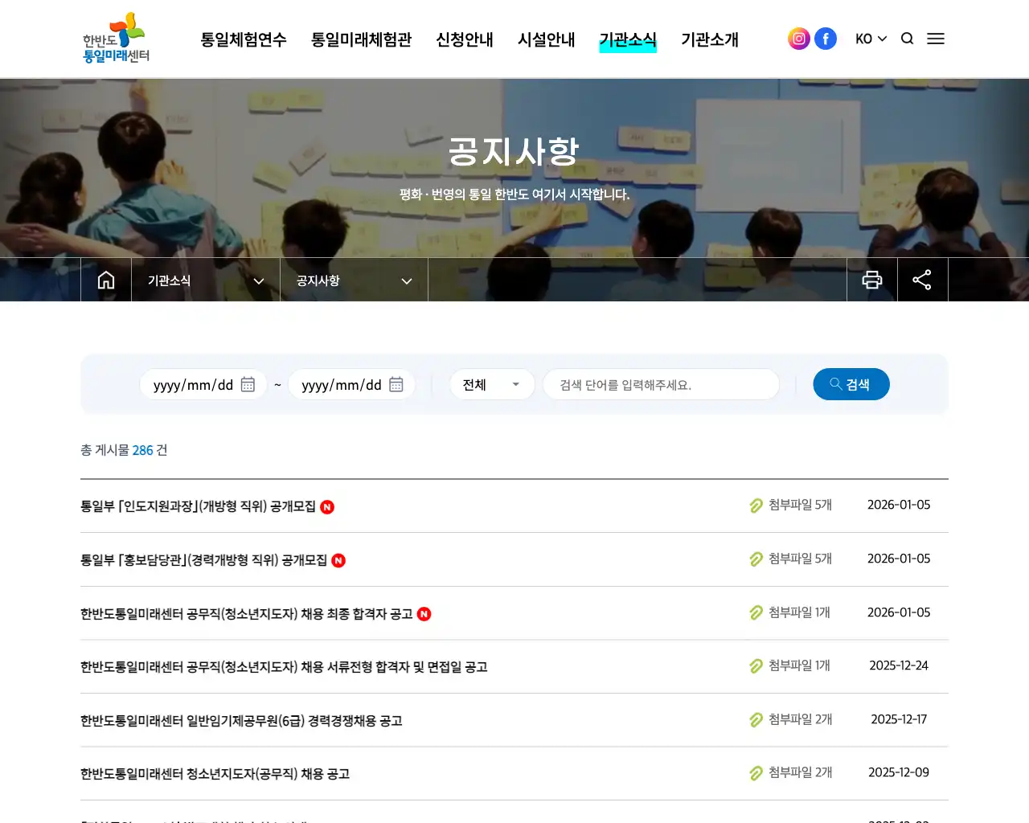The width and height of the screenshot is (1029, 823).
Task: Click the paperclip attachment icon on the first notice
Action: point(756,506)
